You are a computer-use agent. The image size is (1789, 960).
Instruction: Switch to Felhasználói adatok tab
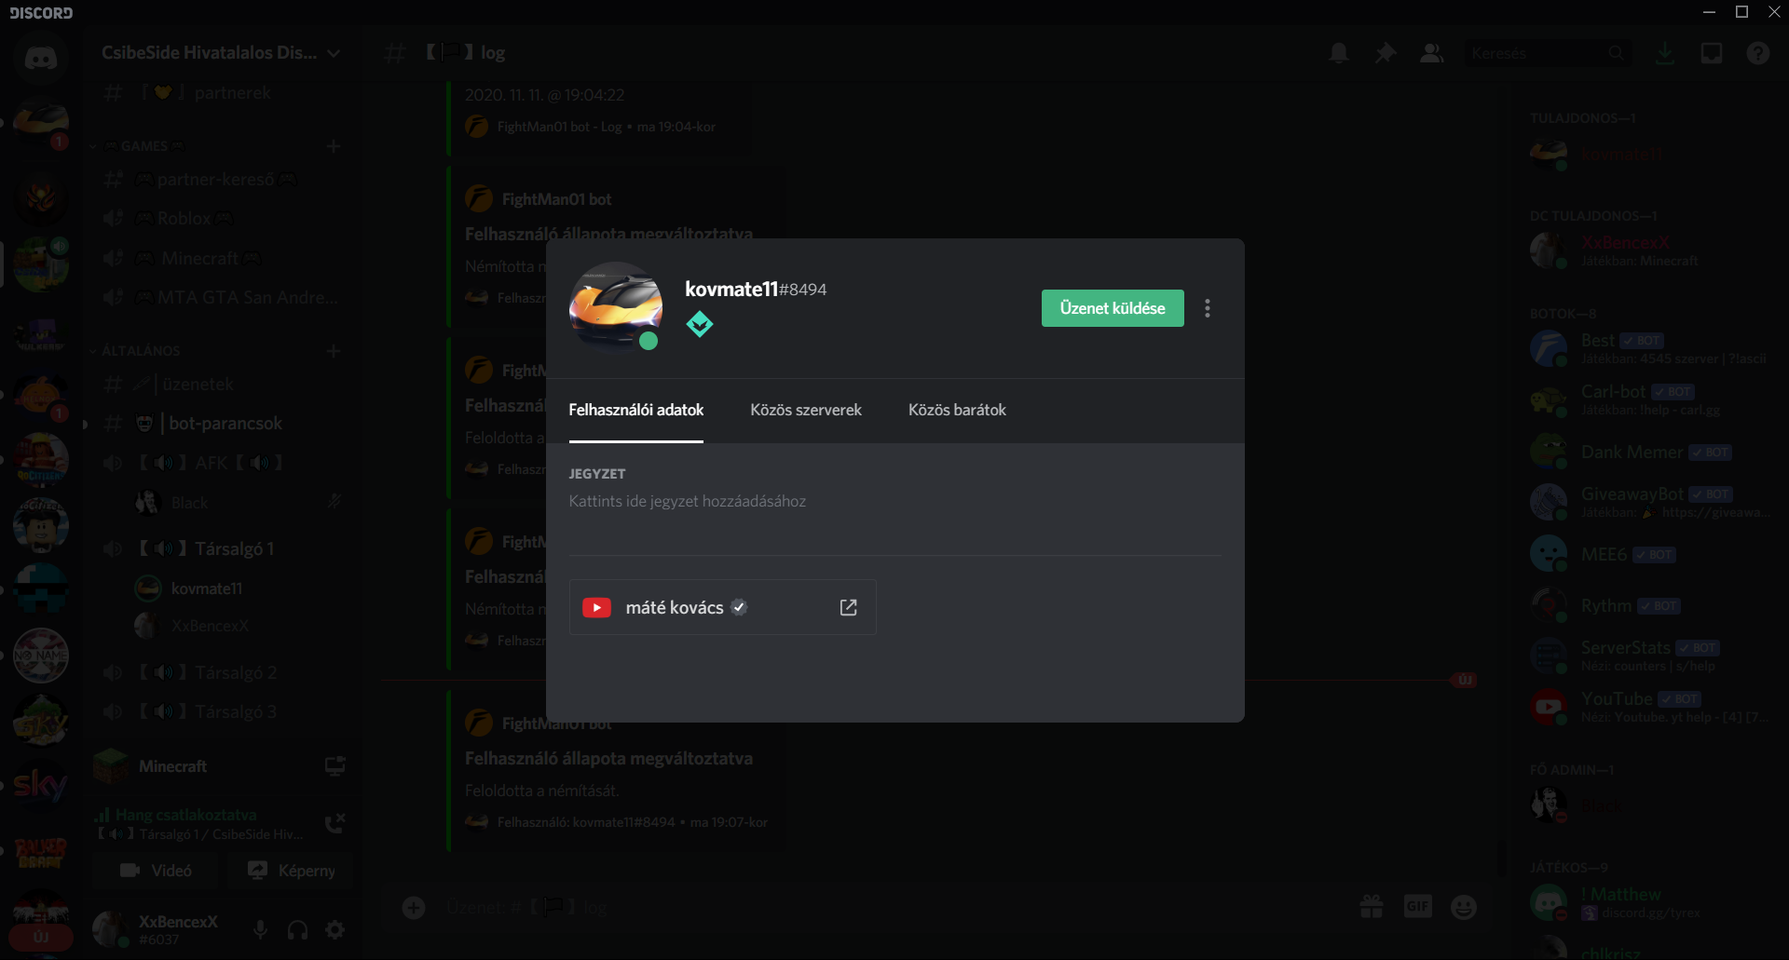[x=636, y=410]
